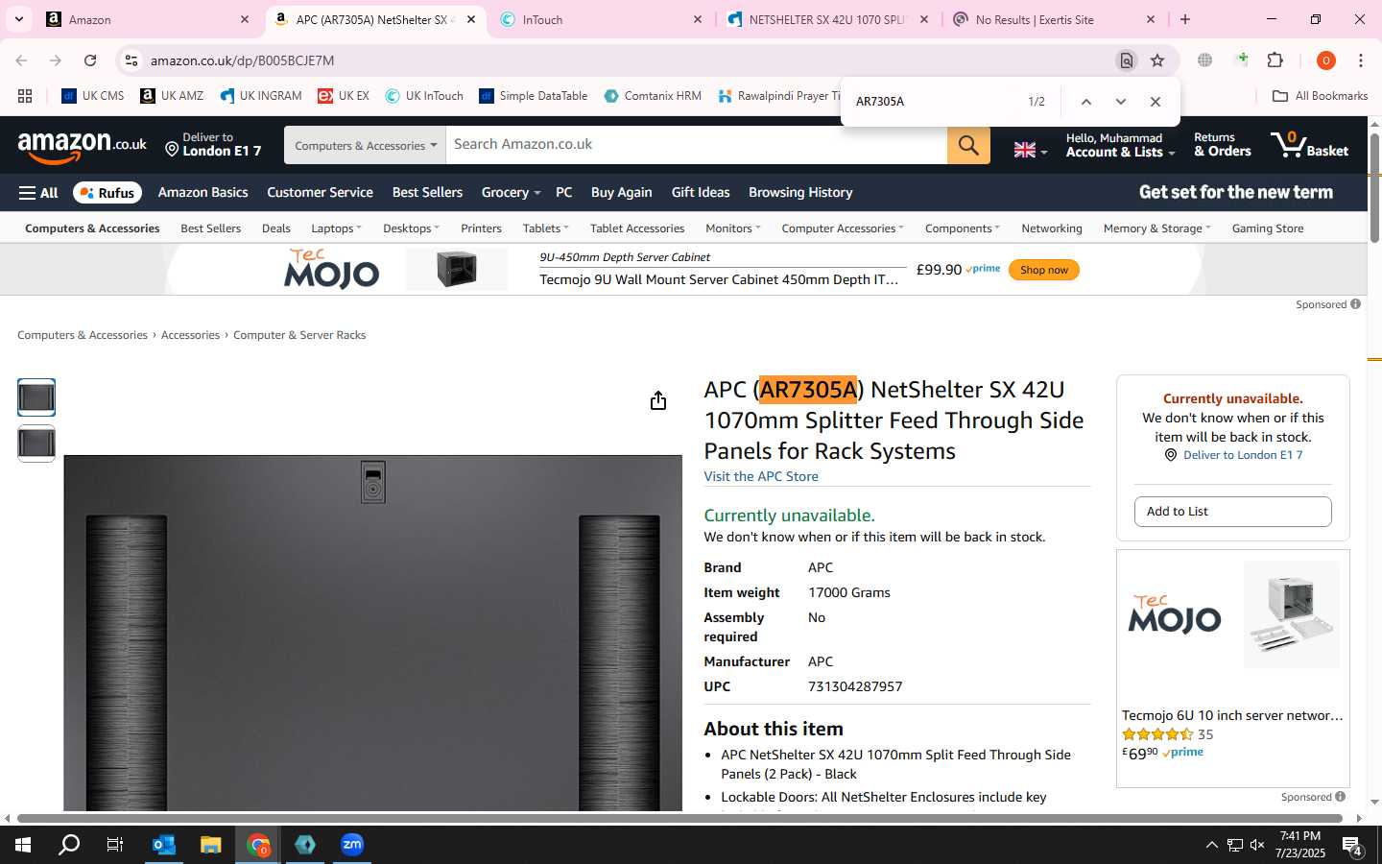1382x864 pixels.
Task: Open Chrome extensions puzzle icon
Action: point(1275,60)
